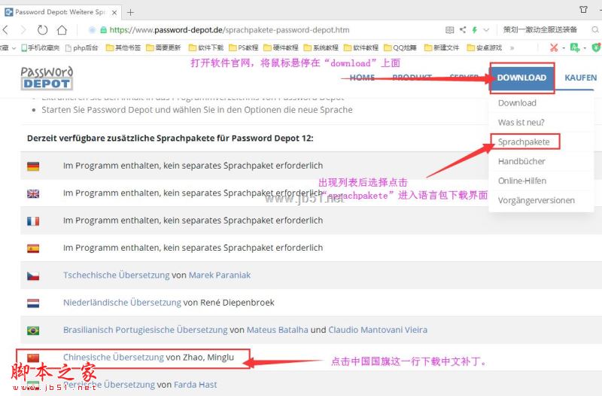Screen dimensions: 602x396
Task: Open the Marek Paraniak link
Action: (220, 275)
